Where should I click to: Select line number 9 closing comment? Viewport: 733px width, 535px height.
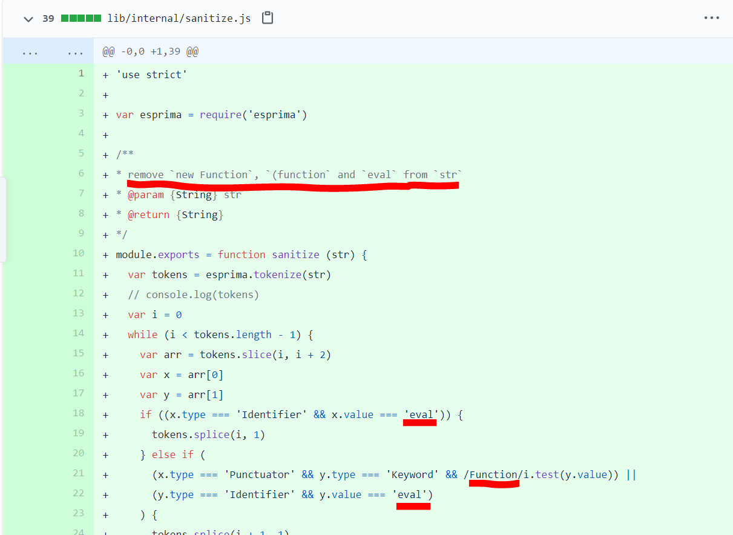coord(81,233)
